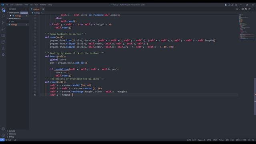Run Python file with the play icon
Screen dimensions: 256x144
click(x=237, y=9)
